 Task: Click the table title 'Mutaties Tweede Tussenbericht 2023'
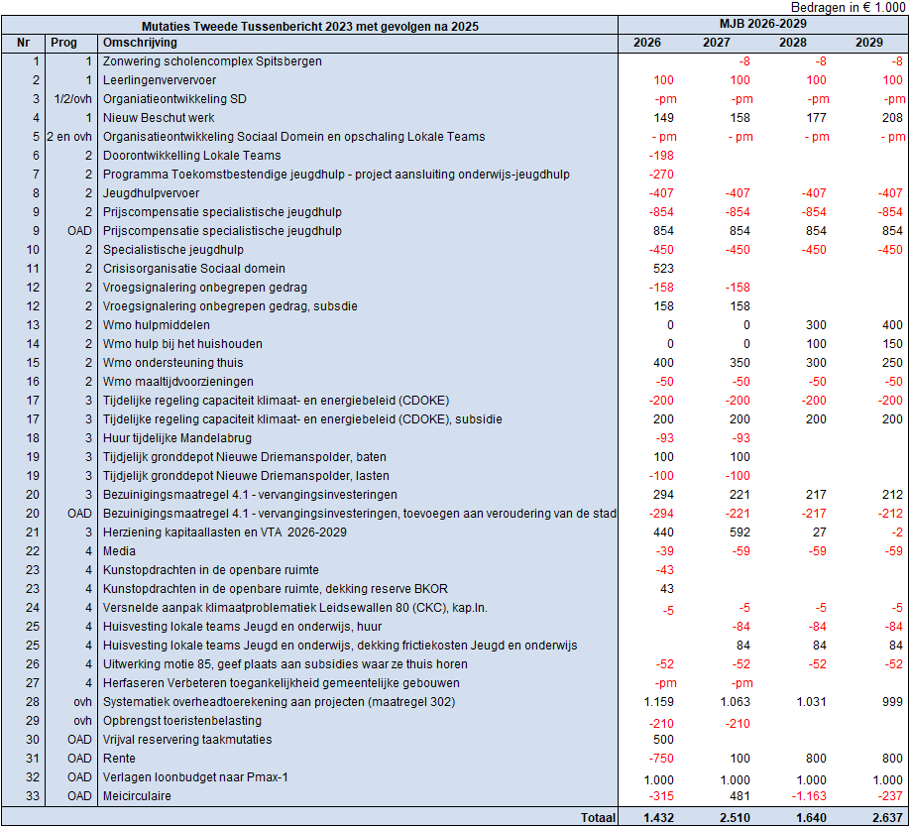(309, 26)
